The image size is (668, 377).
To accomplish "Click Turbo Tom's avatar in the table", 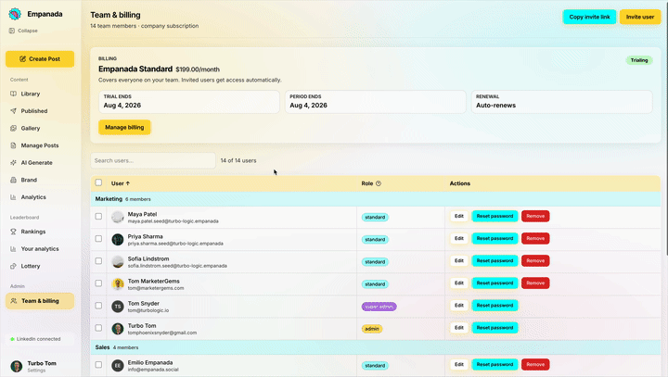I will pos(118,329).
